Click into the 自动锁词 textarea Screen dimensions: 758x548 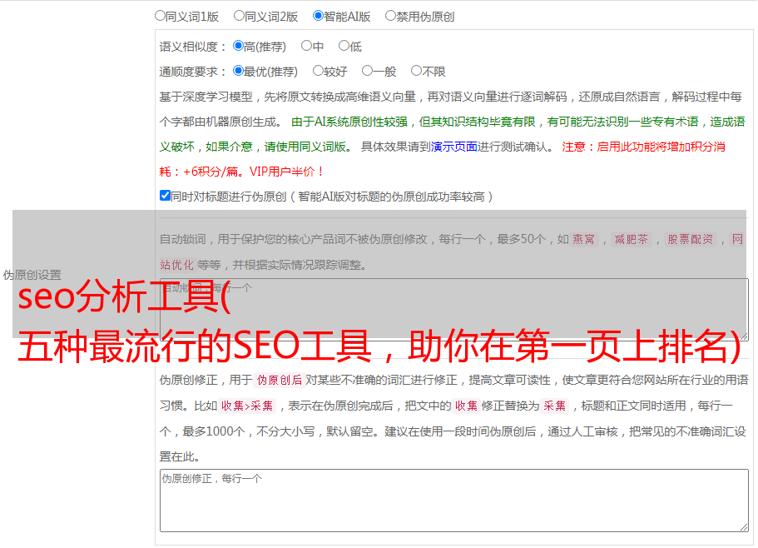coord(454,310)
